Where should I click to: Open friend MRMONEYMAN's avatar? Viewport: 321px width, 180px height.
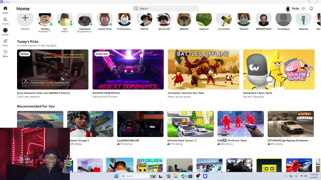click(x=264, y=19)
